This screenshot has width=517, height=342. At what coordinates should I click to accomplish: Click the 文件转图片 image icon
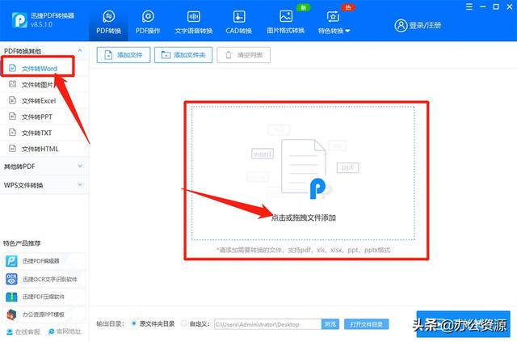point(12,84)
